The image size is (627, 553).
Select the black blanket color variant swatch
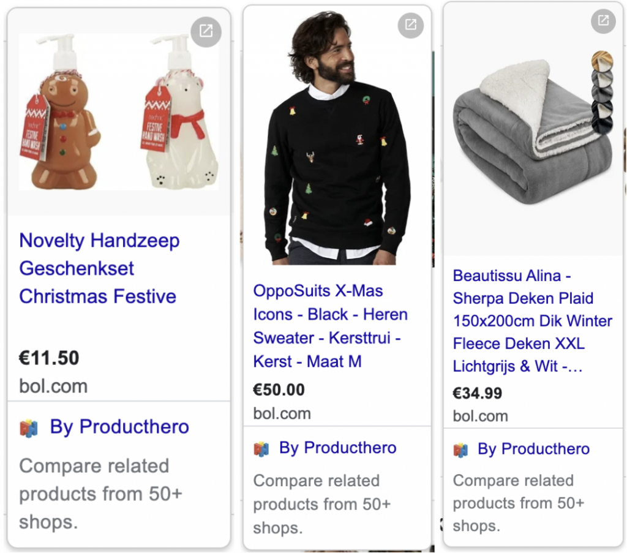603,124
